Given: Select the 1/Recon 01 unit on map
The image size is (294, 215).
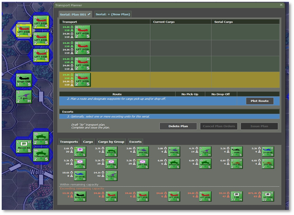Looking at the screenshot, I should (x=41, y=153).
